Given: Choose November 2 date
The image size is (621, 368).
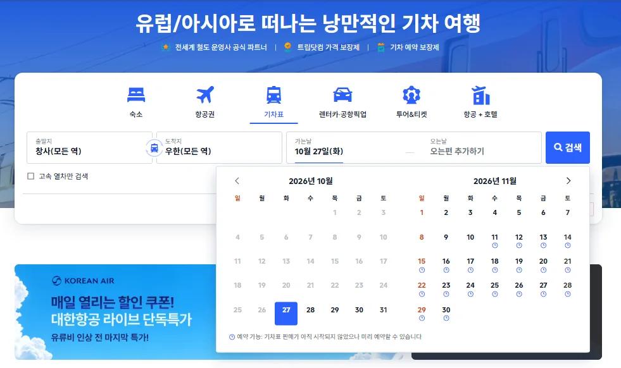Looking at the screenshot, I should point(446,213).
